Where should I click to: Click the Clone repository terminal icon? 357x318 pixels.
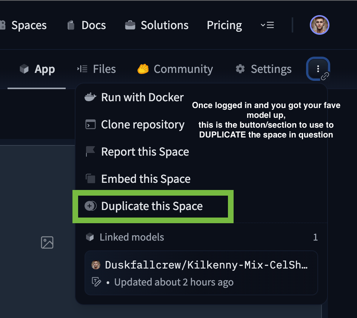pos(91,124)
